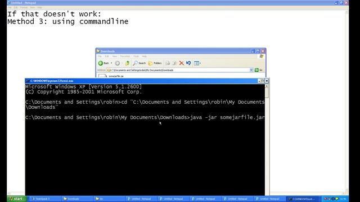Open File menu in Downloads window
Viewport: 360px width, 202px height.
[x=100, y=56]
